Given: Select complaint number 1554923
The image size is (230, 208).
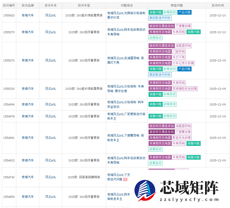Looking at the screenshot, I should pos(9,160).
